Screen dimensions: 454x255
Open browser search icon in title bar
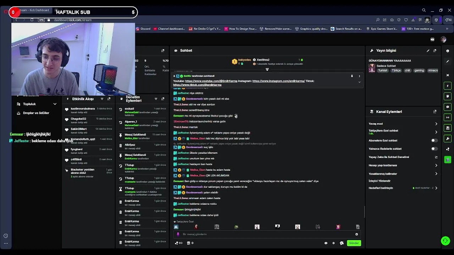(423, 10)
